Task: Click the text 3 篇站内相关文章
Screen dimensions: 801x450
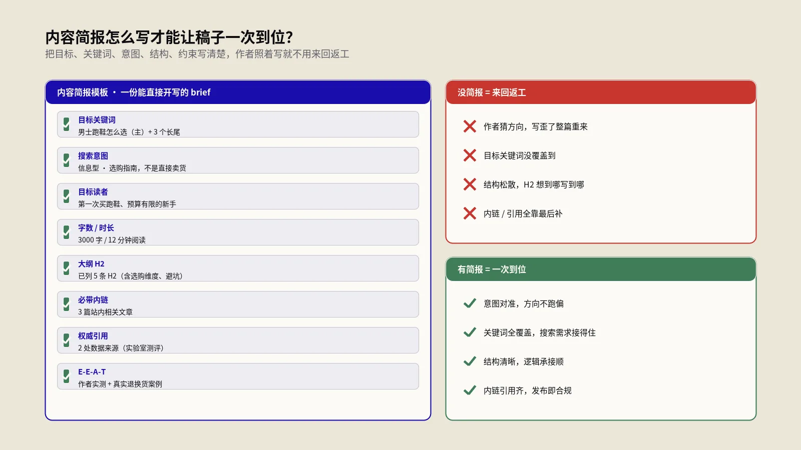Action: coord(105,312)
